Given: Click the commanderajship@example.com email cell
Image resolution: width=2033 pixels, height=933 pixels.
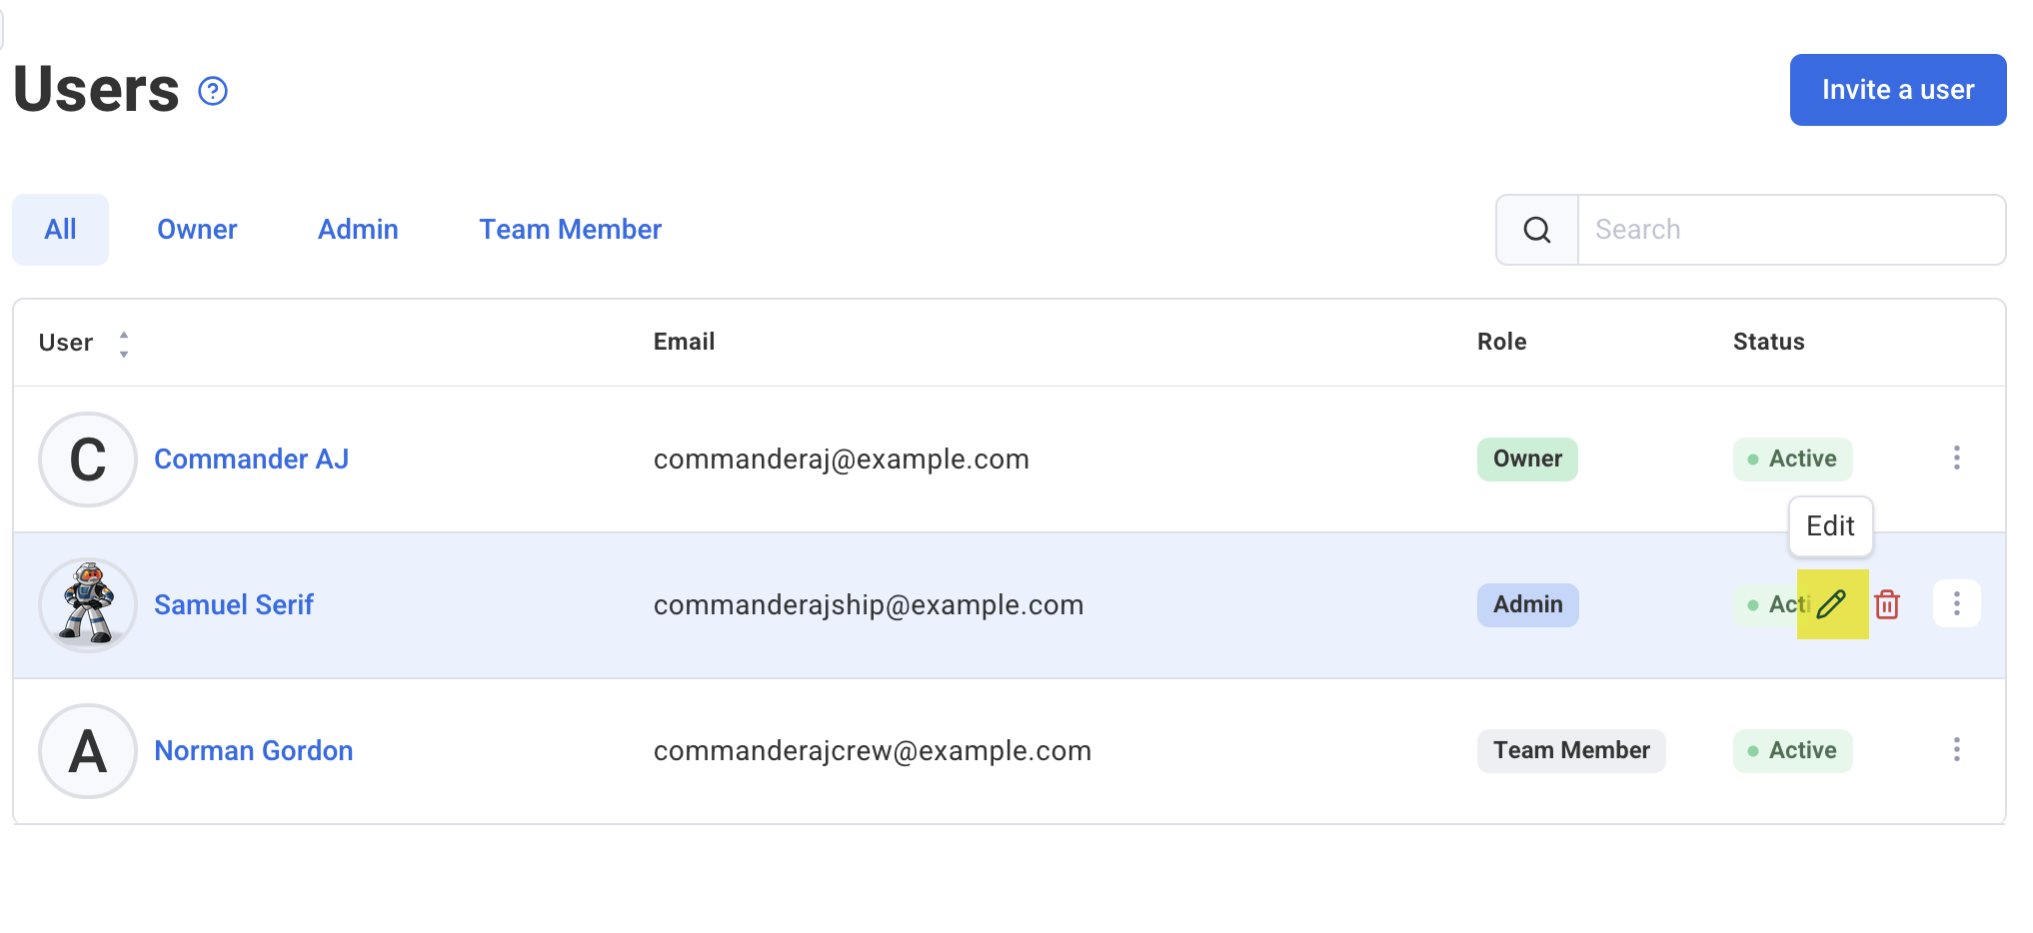Looking at the screenshot, I should (869, 605).
